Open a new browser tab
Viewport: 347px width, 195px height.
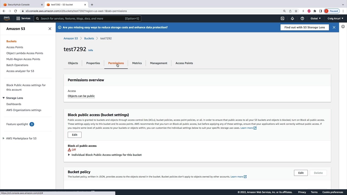click(92, 5)
